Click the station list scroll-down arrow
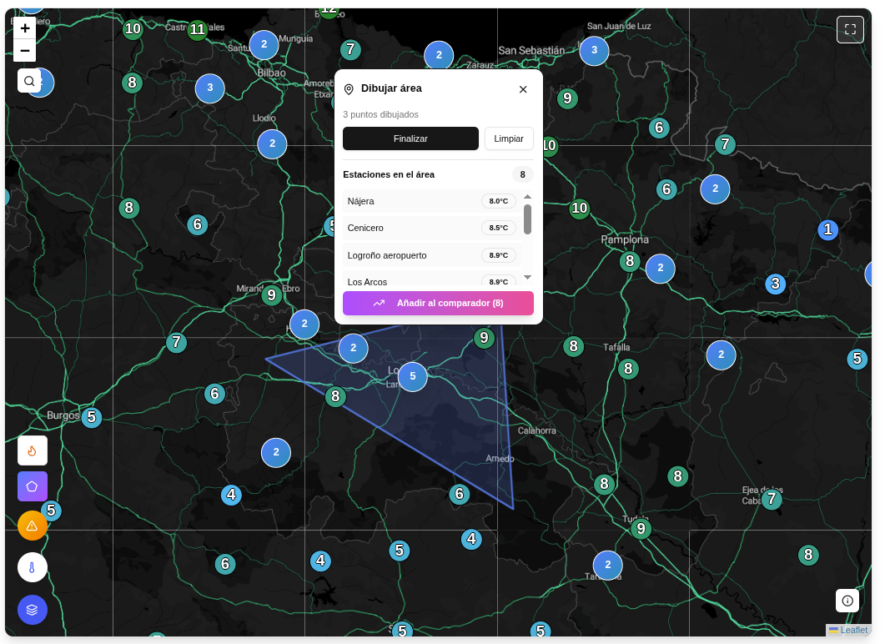 tap(527, 277)
